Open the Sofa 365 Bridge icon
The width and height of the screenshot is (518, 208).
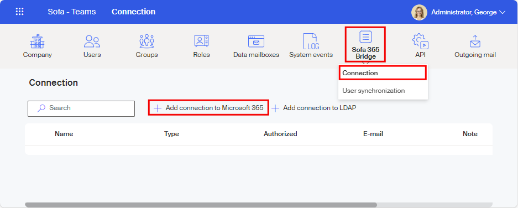click(x=365, y=37)
